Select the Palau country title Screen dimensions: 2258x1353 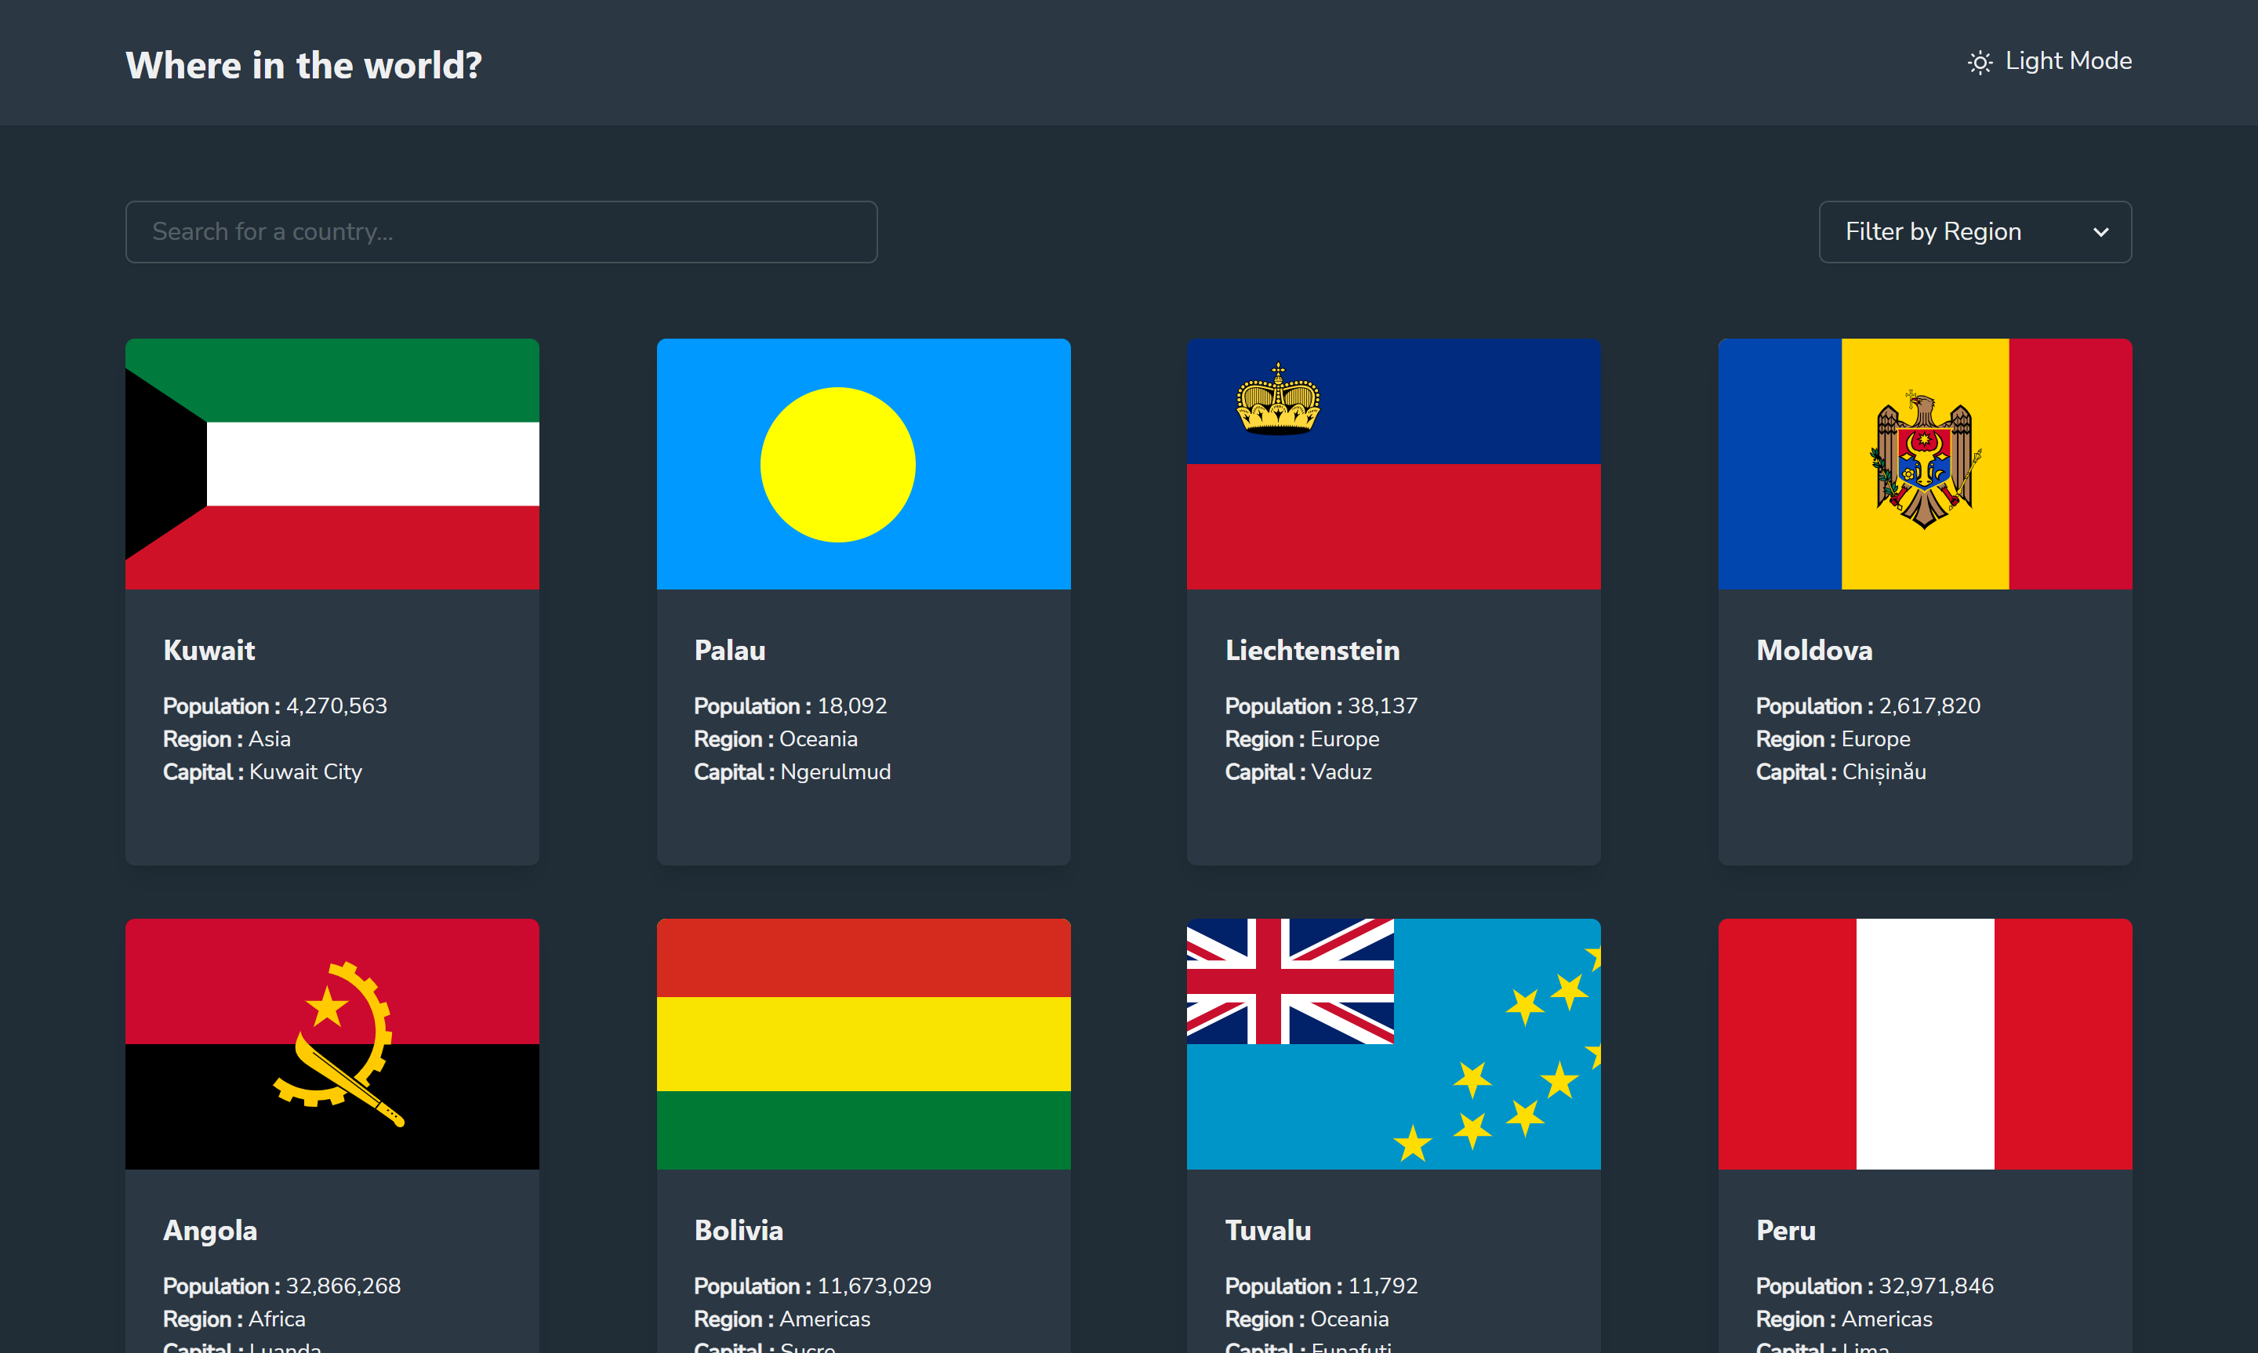[729, 650]
